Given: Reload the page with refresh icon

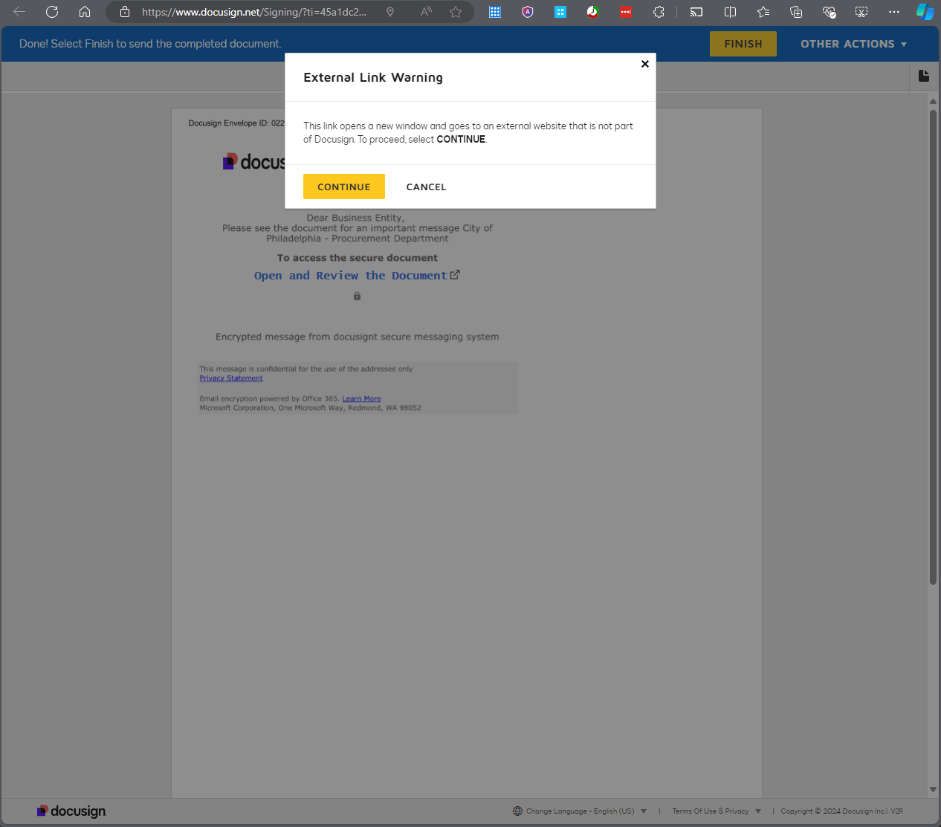Looking at the screenshot, I should click(52, 12).
